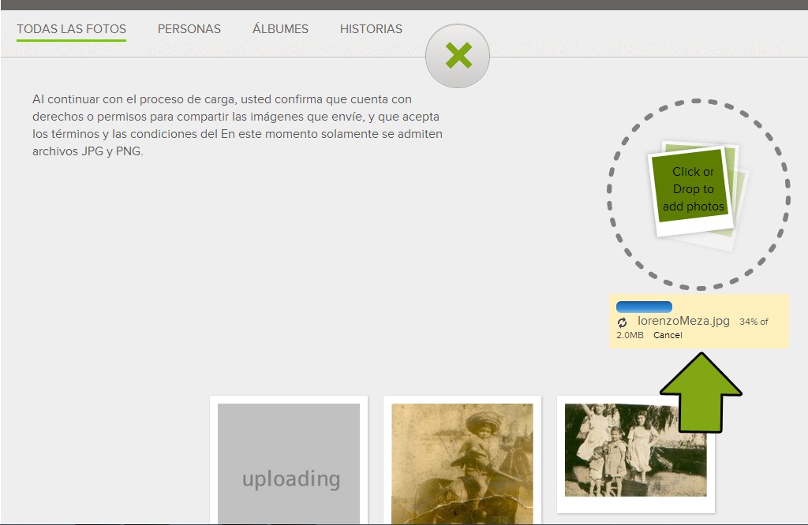Cancel the lorenzoMeza.jpg upload
Viewport: 808px width, 525px height.
point(668,335)
